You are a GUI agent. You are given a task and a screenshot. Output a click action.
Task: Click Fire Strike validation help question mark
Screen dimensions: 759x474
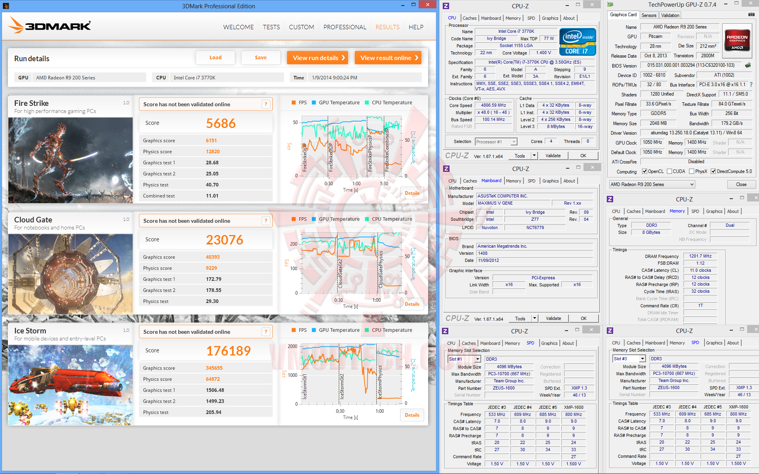click(266, 104)
